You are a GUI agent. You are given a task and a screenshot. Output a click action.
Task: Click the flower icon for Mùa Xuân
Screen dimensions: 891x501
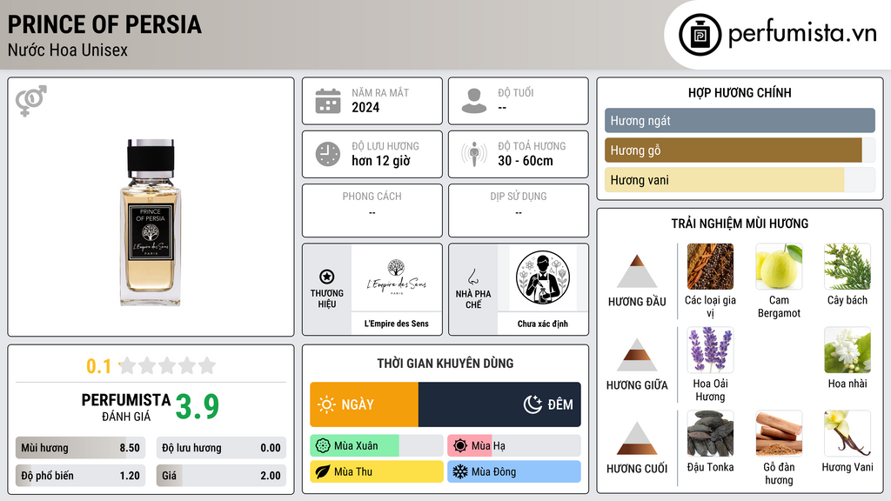pos(323,446)
